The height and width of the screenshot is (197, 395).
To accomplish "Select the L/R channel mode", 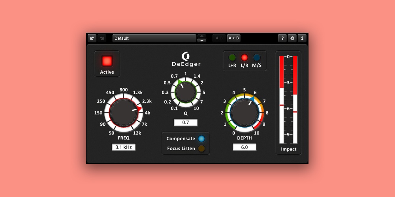I will 245,57.
